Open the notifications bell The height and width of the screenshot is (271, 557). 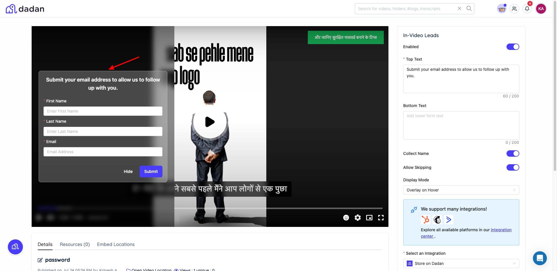527,9
